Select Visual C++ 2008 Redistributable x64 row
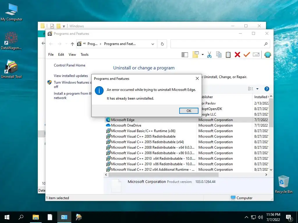Screen dimensions: 298x223 coord(187,147)
